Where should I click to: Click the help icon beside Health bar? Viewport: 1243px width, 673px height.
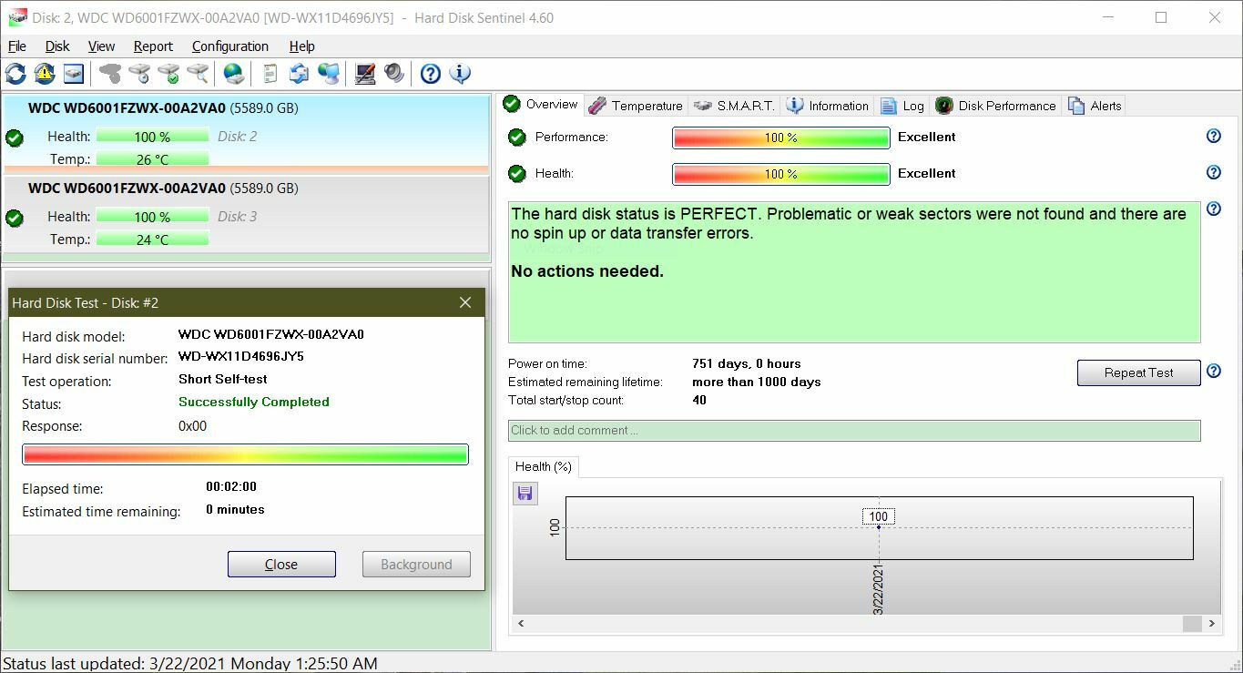click(x=1213, y=172)
